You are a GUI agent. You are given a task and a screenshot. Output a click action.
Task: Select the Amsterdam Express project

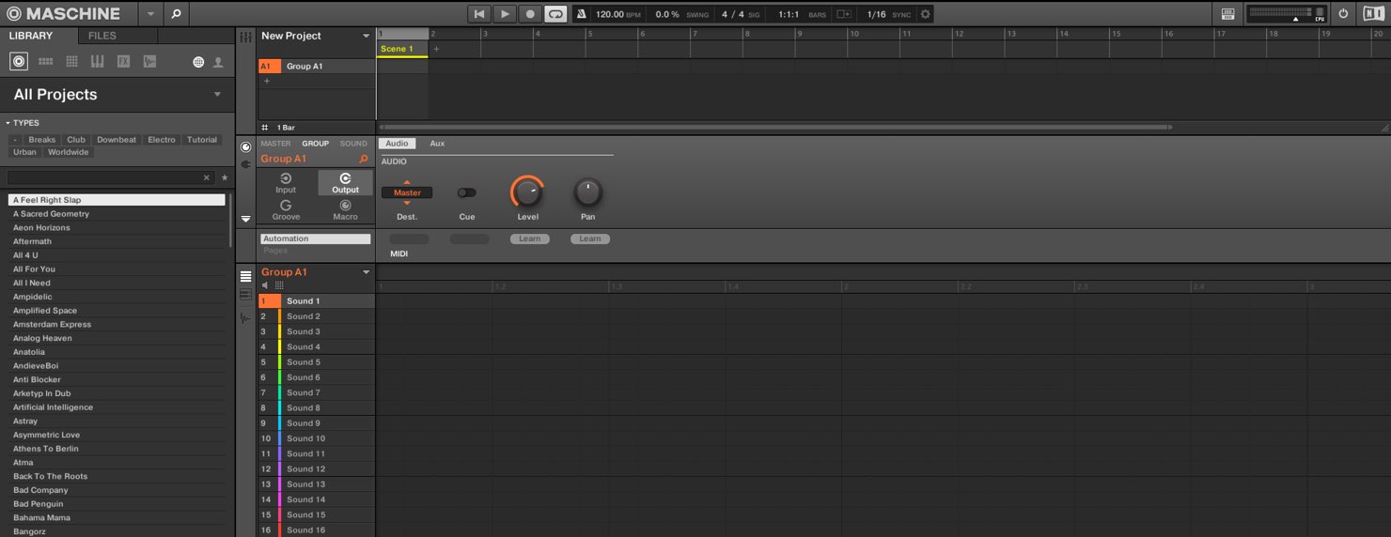117,324
